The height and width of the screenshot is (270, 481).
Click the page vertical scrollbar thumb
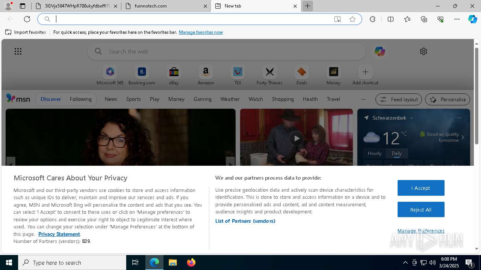(476, 96)
